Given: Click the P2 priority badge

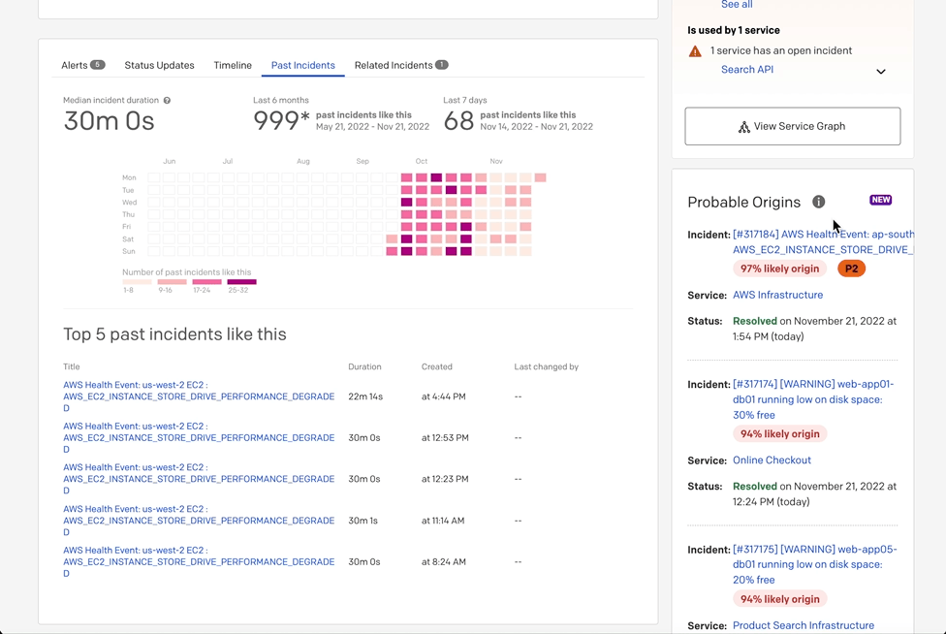Looking at the screenshot, I should click(851, 268).
